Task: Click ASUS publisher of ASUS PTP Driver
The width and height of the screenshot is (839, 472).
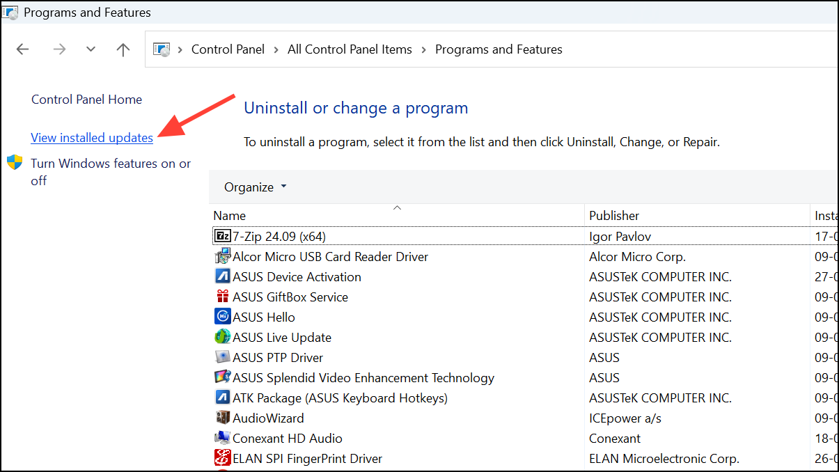Action: click(x=604, y=357)
